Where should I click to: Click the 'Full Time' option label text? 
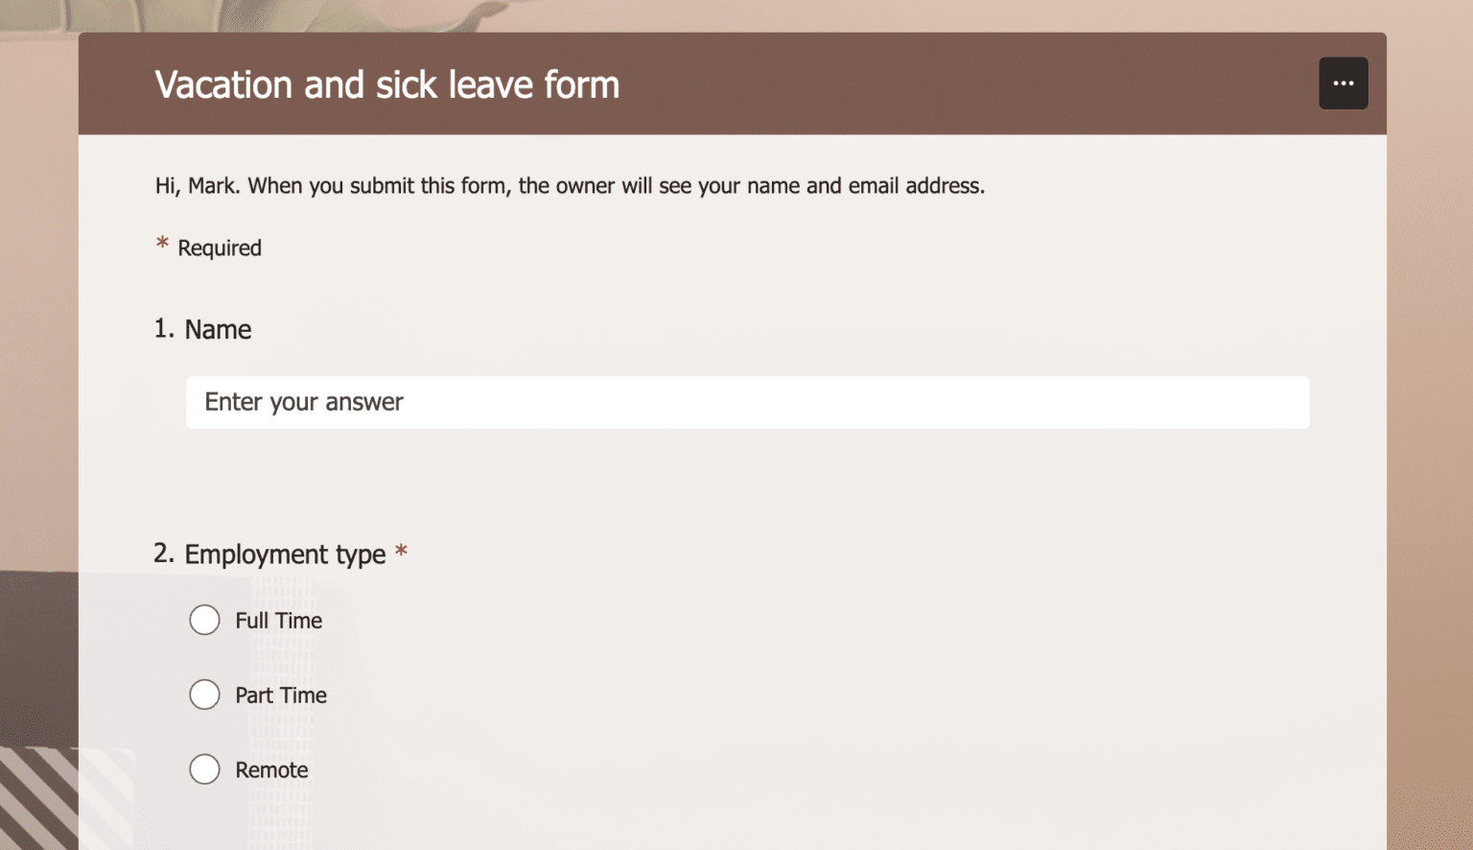pos(278,620)
